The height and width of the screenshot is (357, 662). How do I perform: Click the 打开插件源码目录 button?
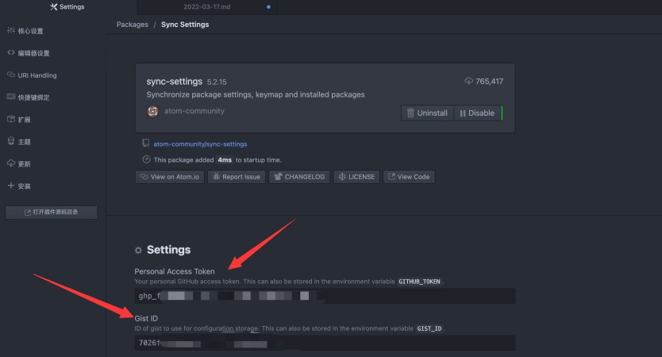pyautogui.click(x=52, y=213)
